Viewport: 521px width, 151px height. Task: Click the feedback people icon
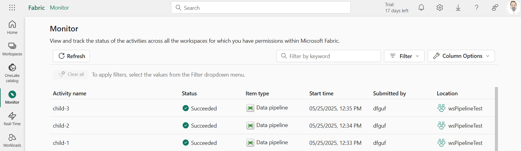click(x=495, y=8)
